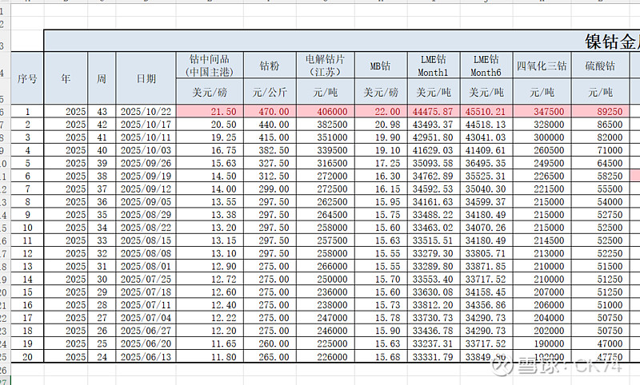Select cell value 206000
Viewport: 640px width, 385px height.
(x=542, y=305)
